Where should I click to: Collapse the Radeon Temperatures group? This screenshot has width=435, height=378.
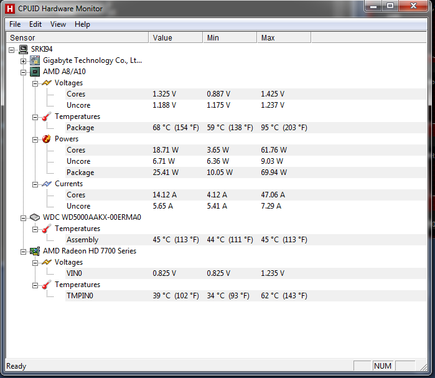pos(35,285)
